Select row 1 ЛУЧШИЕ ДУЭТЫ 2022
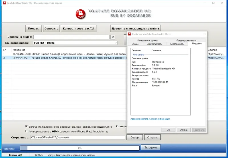This screenshot has width=228, height=158. (x=65, y=54)
